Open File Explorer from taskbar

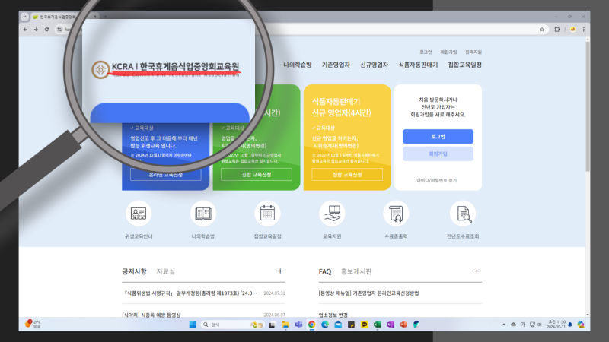coord(285,325)
